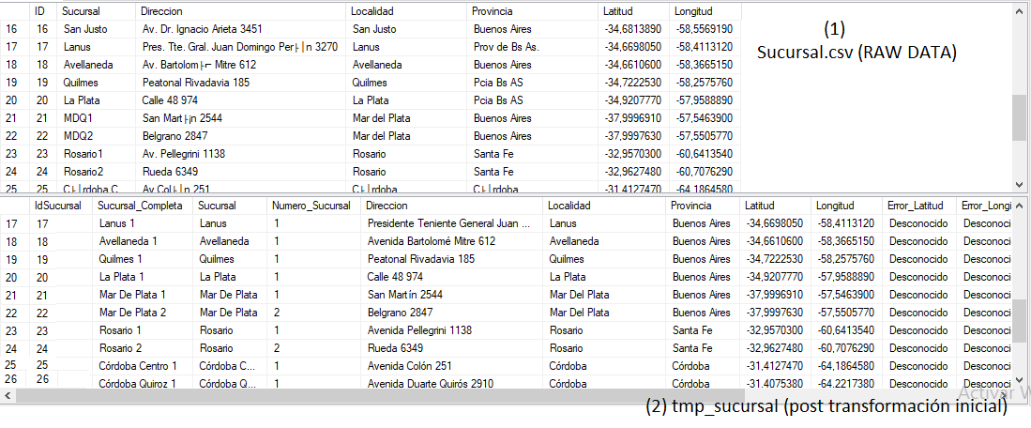Select the 'Mar De Plata 2' cell
Image resolution: width=1031 pixels, height=428 pixels.
tap(143, 313)
